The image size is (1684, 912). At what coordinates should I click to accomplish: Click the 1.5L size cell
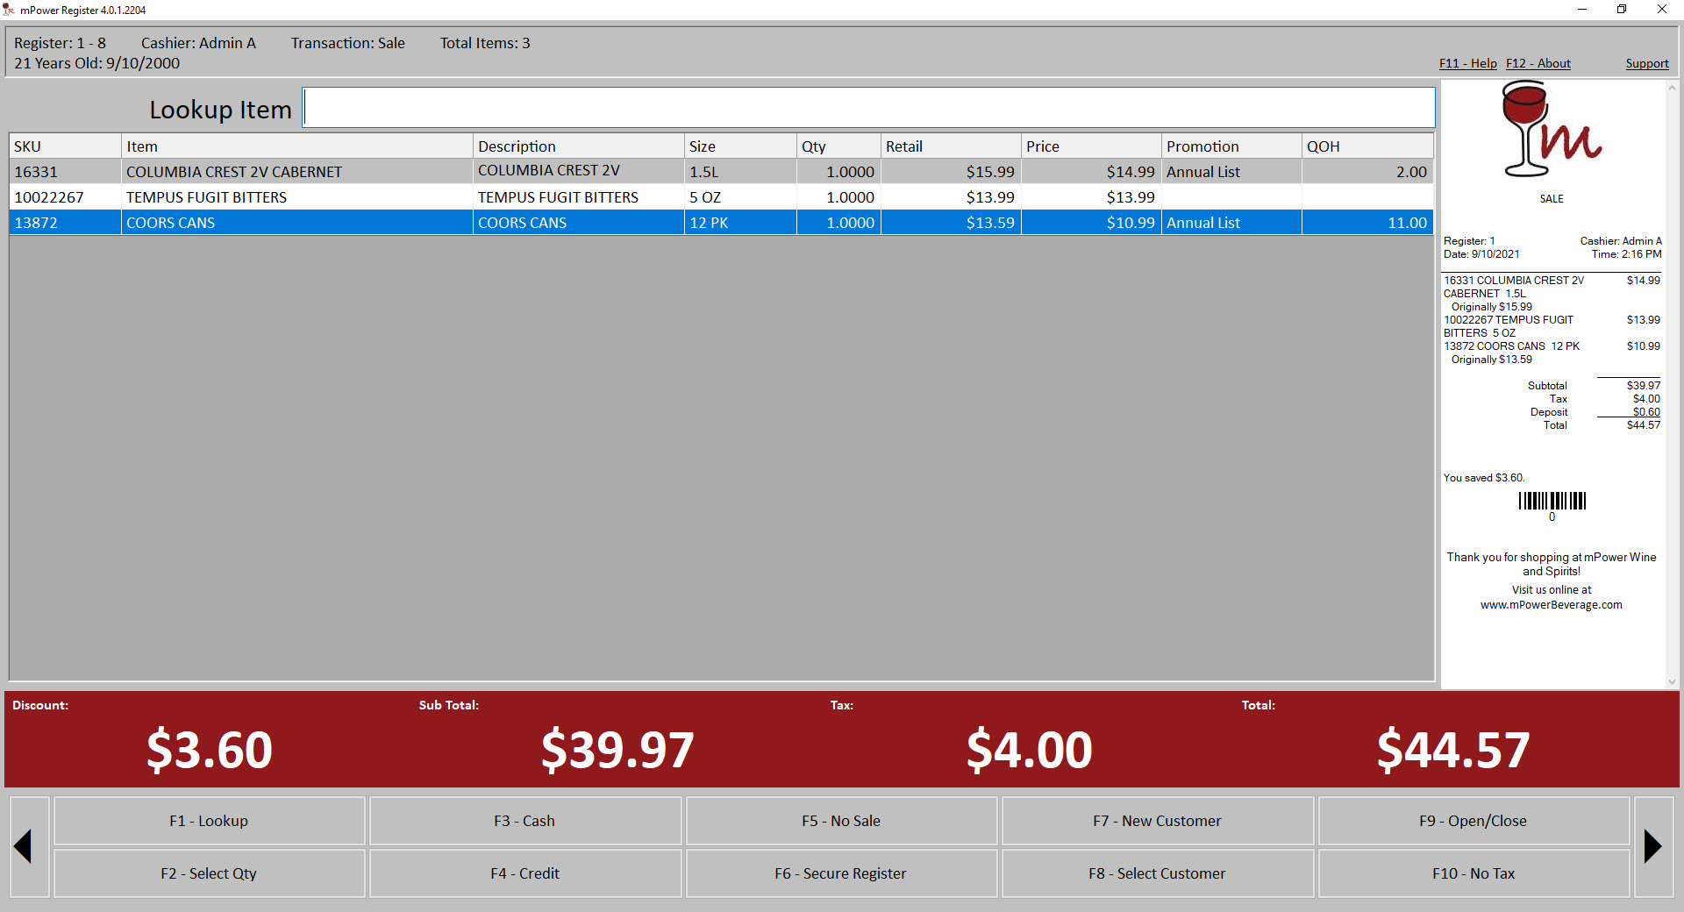pyautogui.click(x=740, y=172)
